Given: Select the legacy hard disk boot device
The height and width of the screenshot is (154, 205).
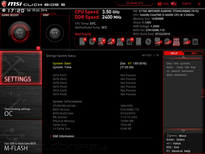Looking at the screenshot, I should click(x=139, y=42).
